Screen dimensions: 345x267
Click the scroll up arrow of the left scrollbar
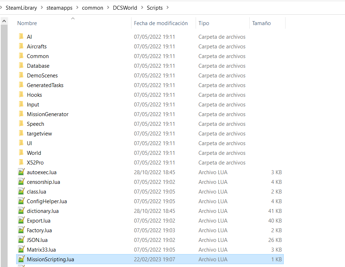4,21
